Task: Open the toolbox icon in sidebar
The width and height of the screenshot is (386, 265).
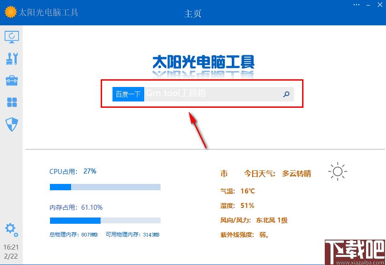Action: [12, 80]
